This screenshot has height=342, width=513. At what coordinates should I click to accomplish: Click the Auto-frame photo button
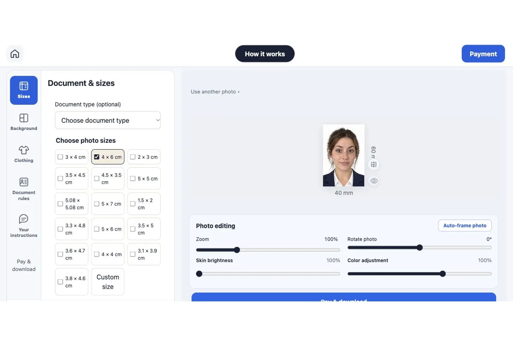465,225
